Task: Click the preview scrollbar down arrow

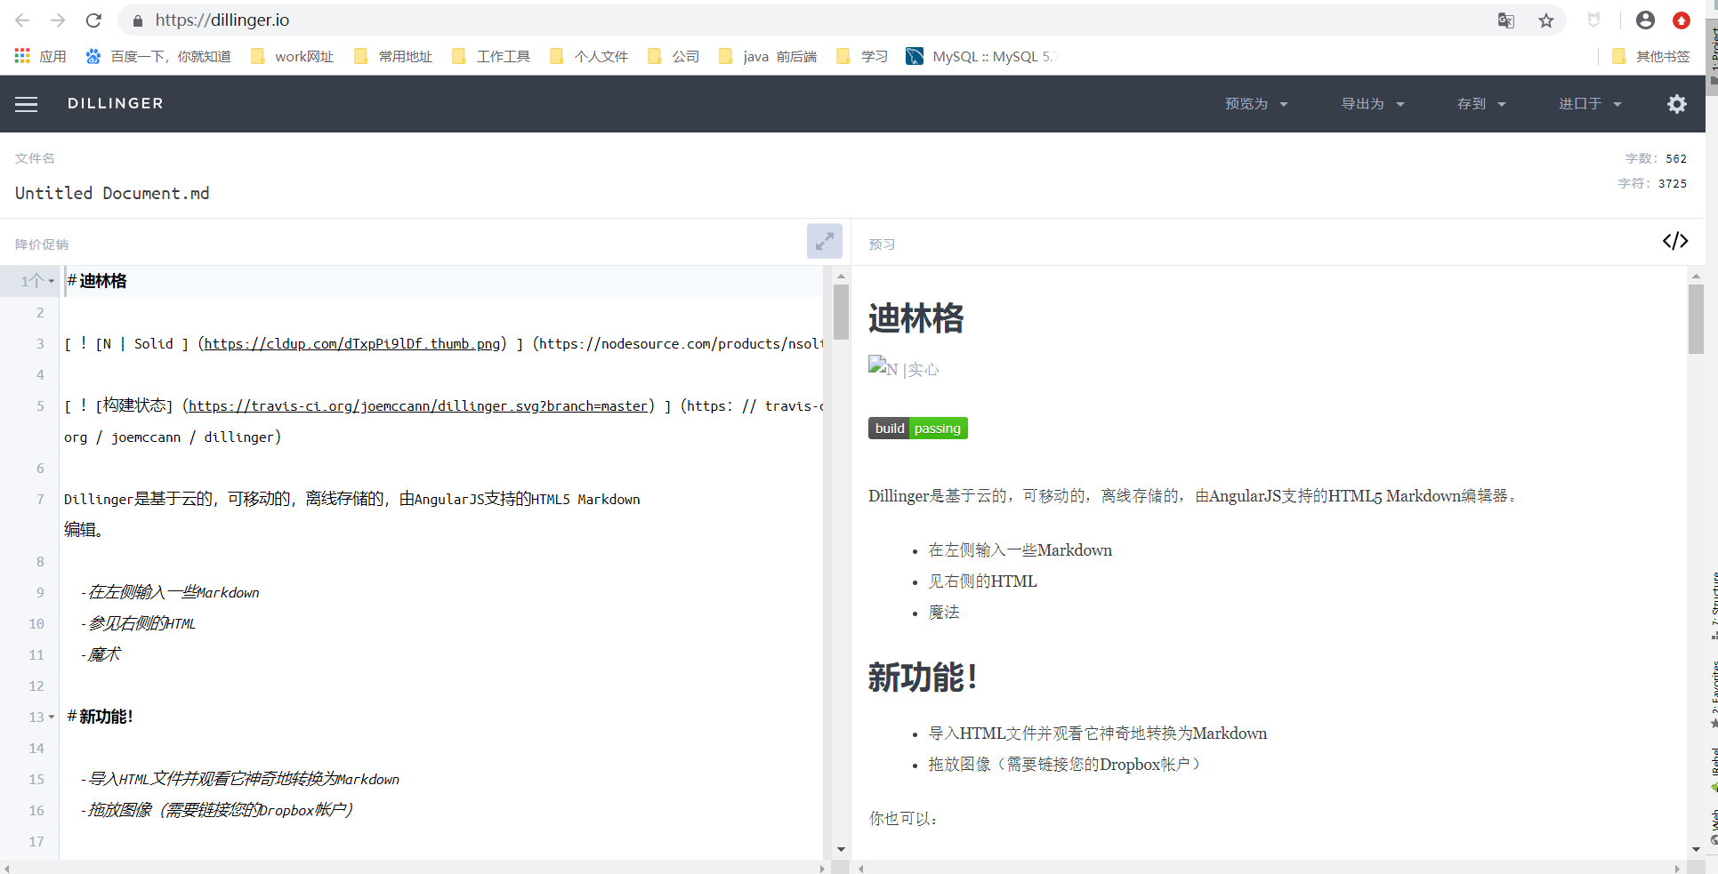Action: point(1696,850)
